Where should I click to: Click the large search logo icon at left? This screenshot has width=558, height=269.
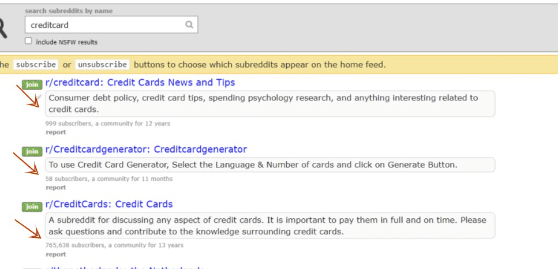pos(3,28)
